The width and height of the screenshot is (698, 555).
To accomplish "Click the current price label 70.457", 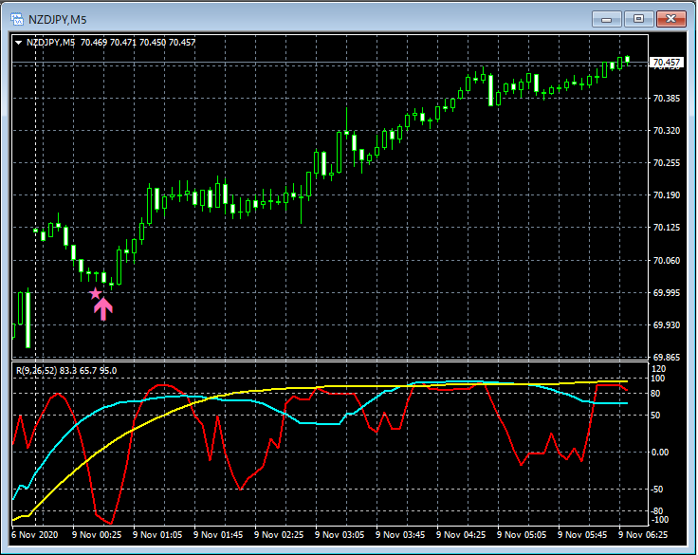I will 666,63.
